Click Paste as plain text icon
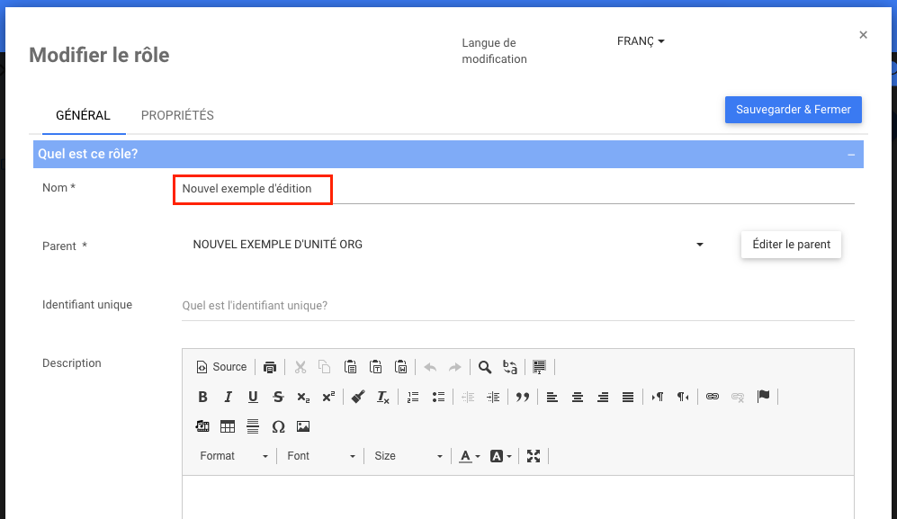The width and height of the screenshot is (897, 519). pos(375,367)
